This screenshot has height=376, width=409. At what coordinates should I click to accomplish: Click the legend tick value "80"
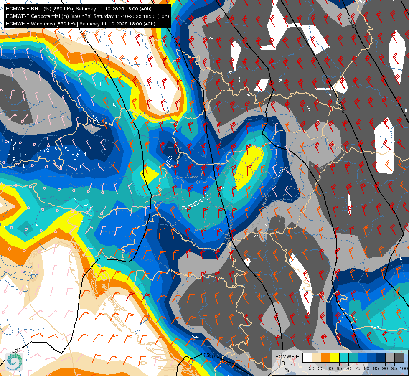pyautogui.click(x=367, y=368)
